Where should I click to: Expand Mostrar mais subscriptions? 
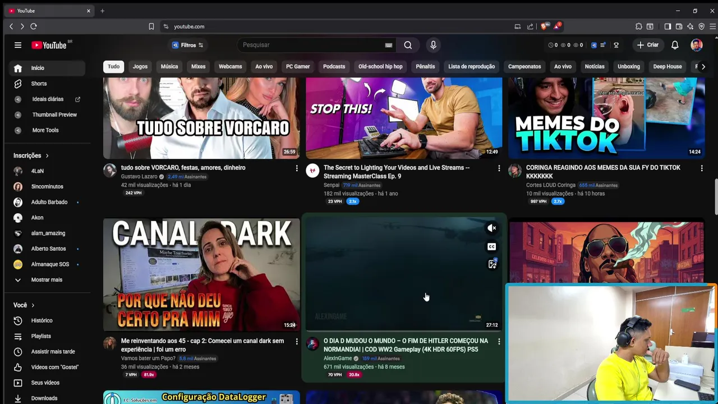pyautogui.click(x=47, y=279)
